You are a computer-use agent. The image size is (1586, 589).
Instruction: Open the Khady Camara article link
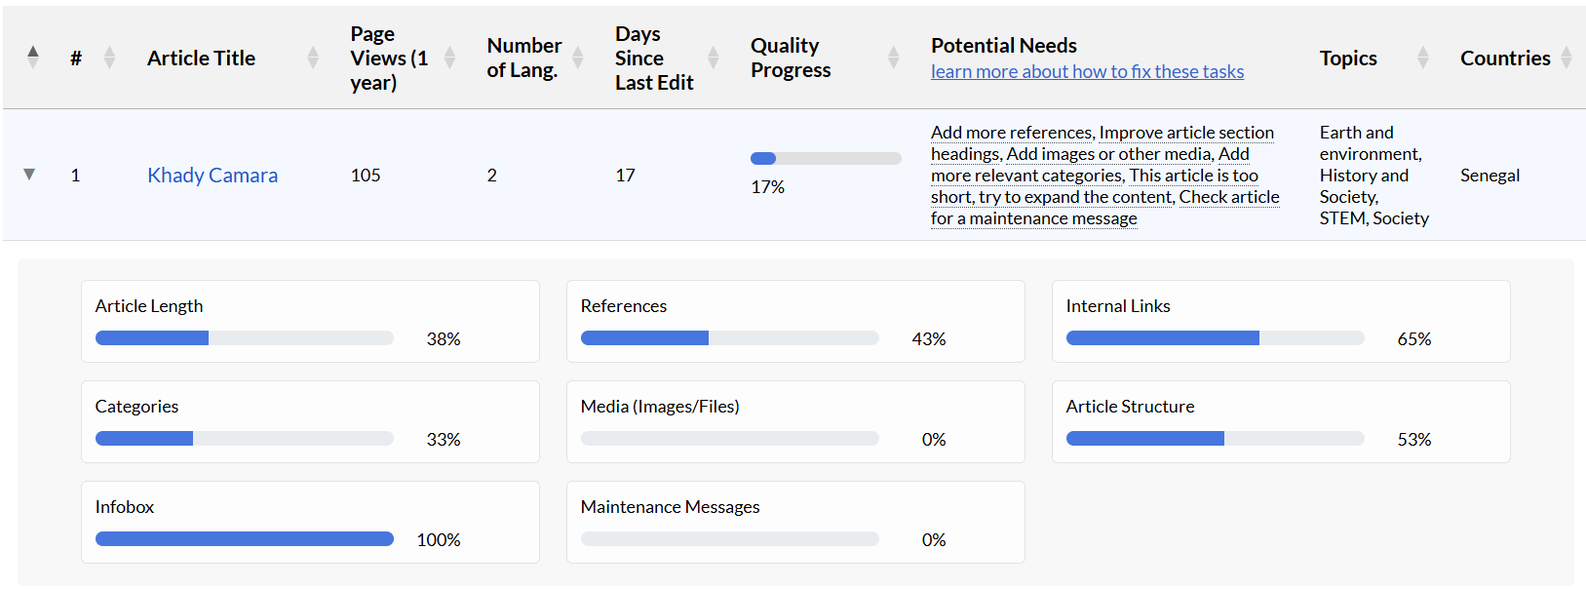213,176
